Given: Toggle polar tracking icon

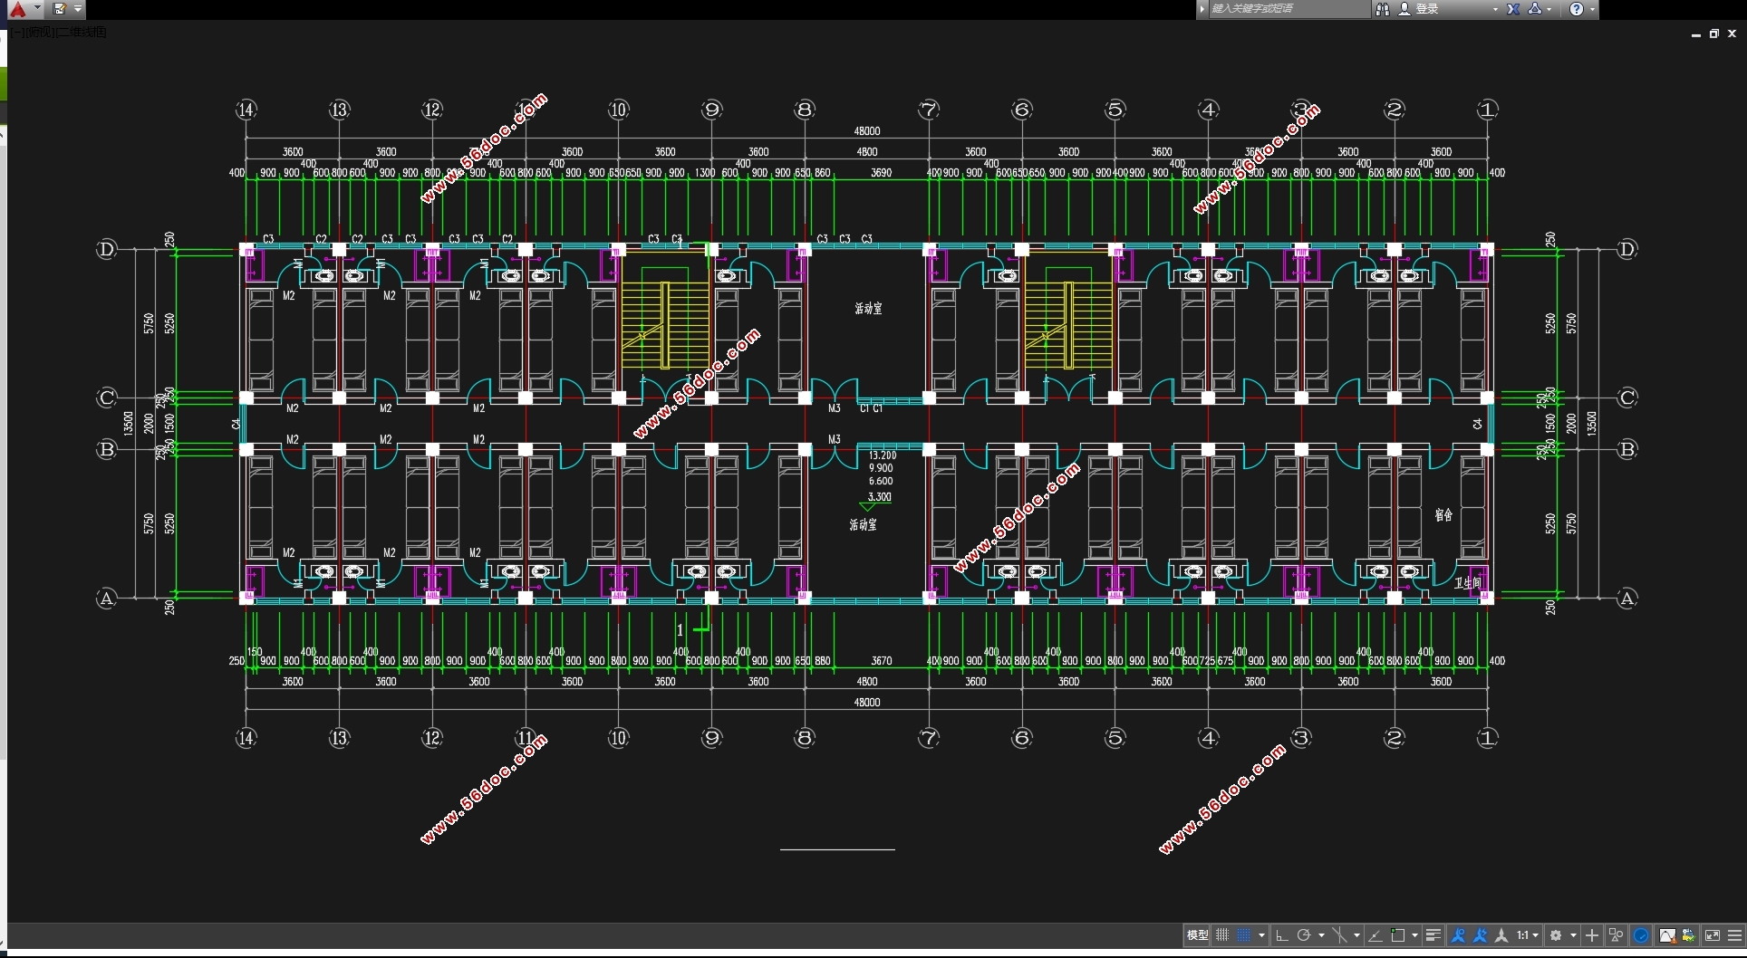Looking at the screenshot, I should click(x=1304, y=935).
